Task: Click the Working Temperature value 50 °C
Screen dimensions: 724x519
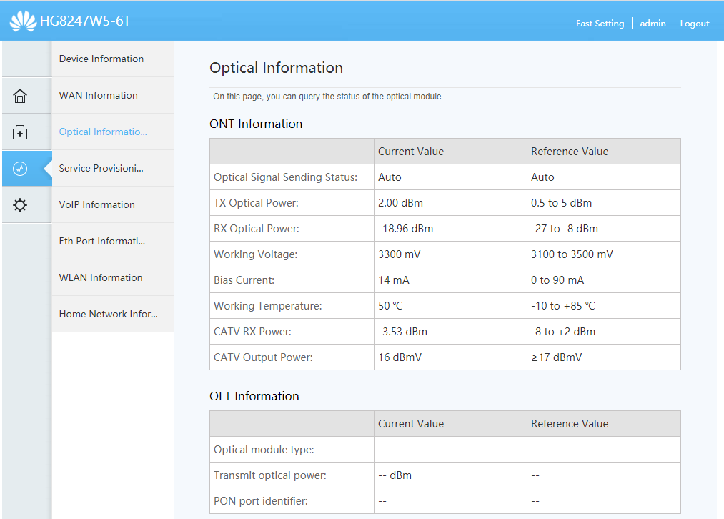Action: 390,306
